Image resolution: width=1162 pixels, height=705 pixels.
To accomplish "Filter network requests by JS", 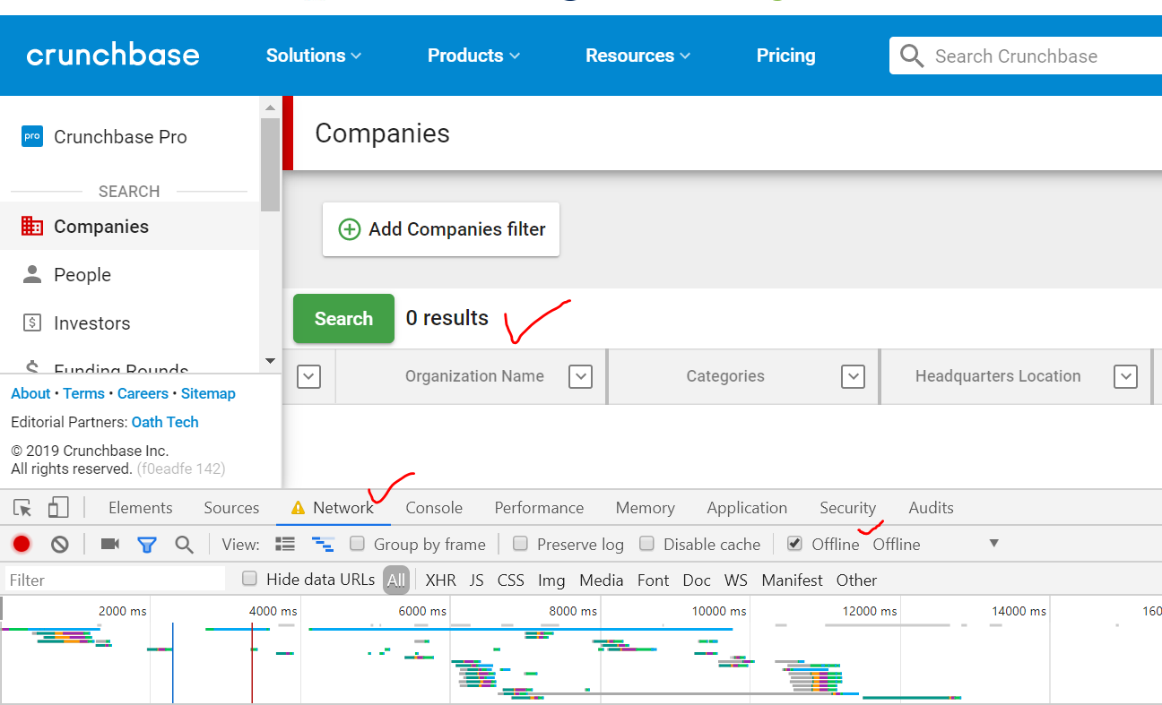I will [476, 580].
